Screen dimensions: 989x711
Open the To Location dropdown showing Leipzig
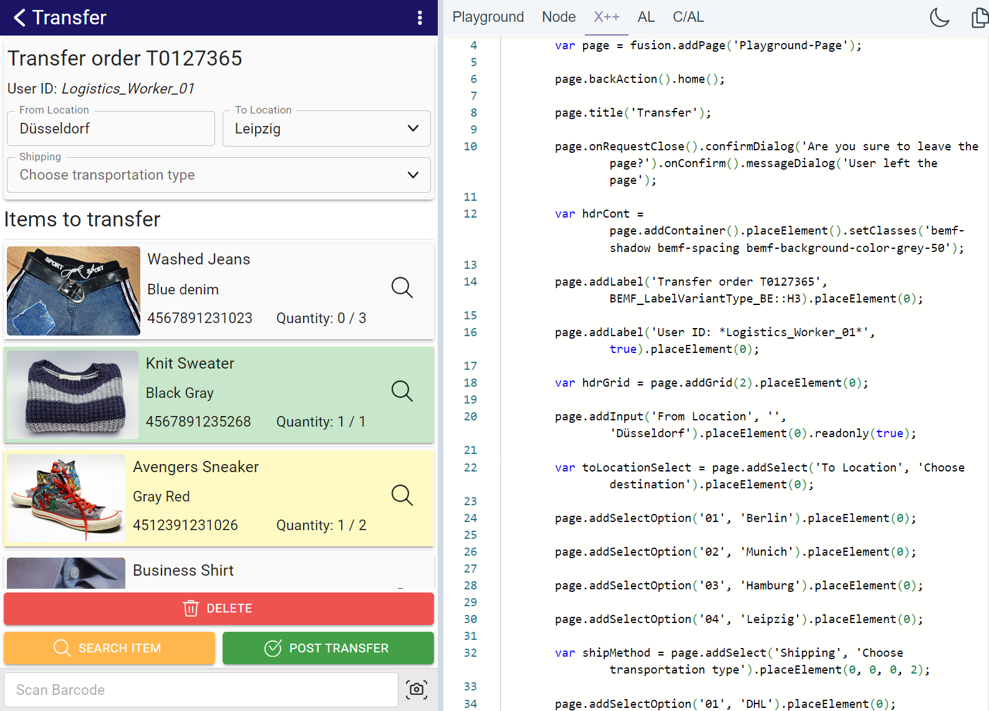(327, 128)
